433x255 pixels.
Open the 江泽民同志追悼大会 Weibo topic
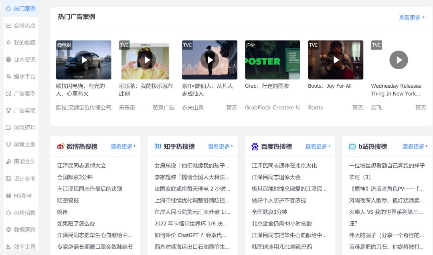pos(82,165)
